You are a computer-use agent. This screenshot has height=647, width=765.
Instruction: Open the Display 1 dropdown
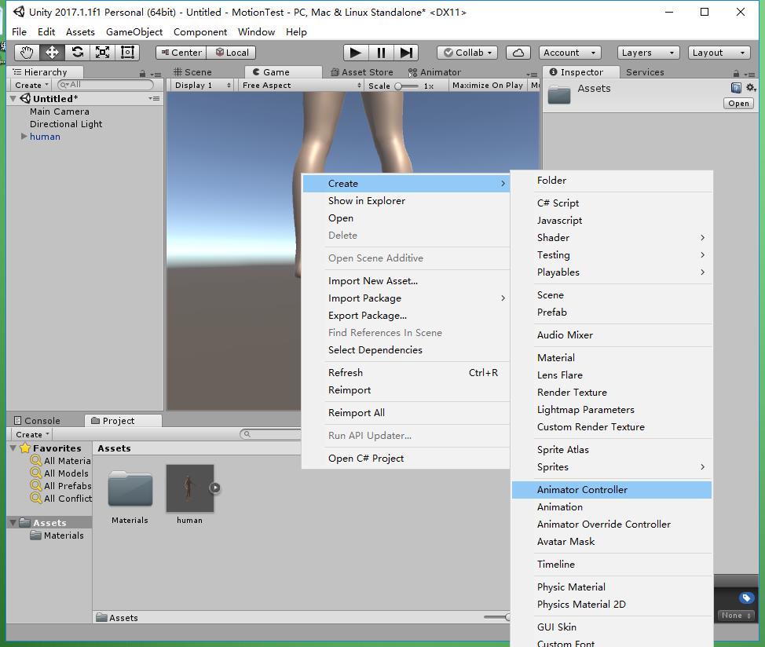click(x=203, y=86)
